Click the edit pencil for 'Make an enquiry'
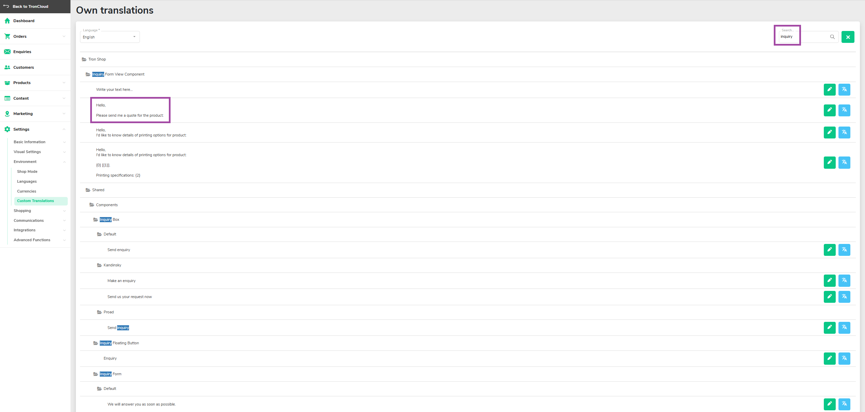This screenshot has width=865, height=412. pyautogui.click(x=829, y=280)
